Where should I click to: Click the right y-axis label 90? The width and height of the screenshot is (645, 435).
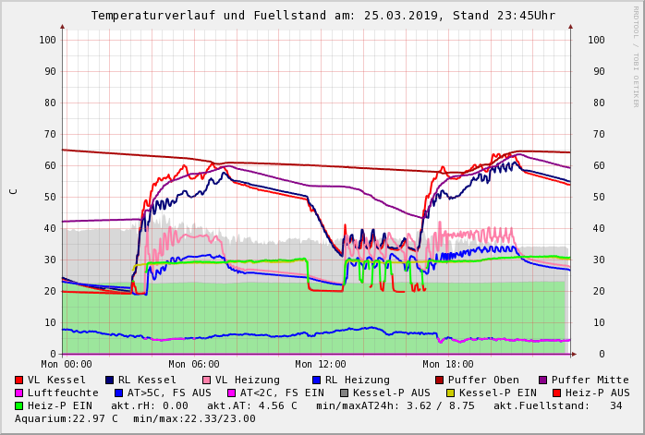click(599, 71)
